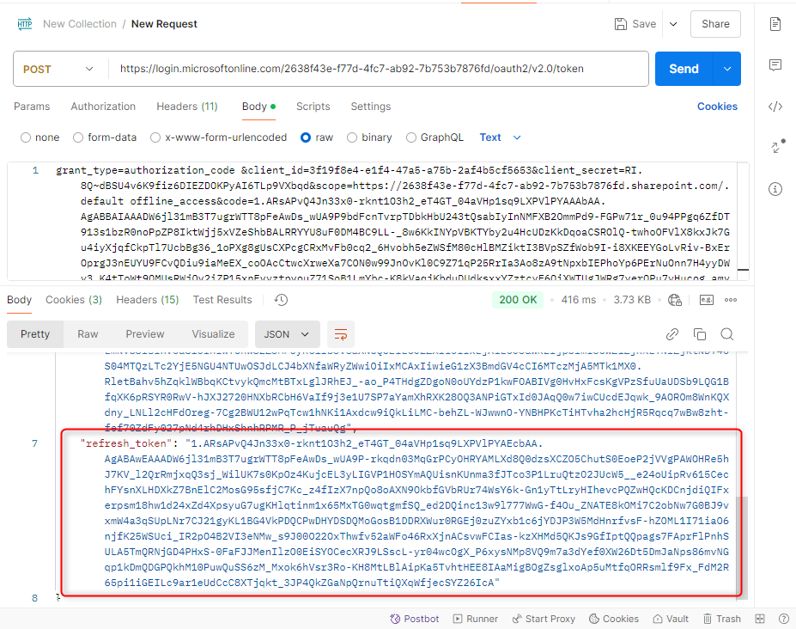Click the response link icon
This screenshot has height=629, width=796.
pyautogui.click(x=672, y=334)
